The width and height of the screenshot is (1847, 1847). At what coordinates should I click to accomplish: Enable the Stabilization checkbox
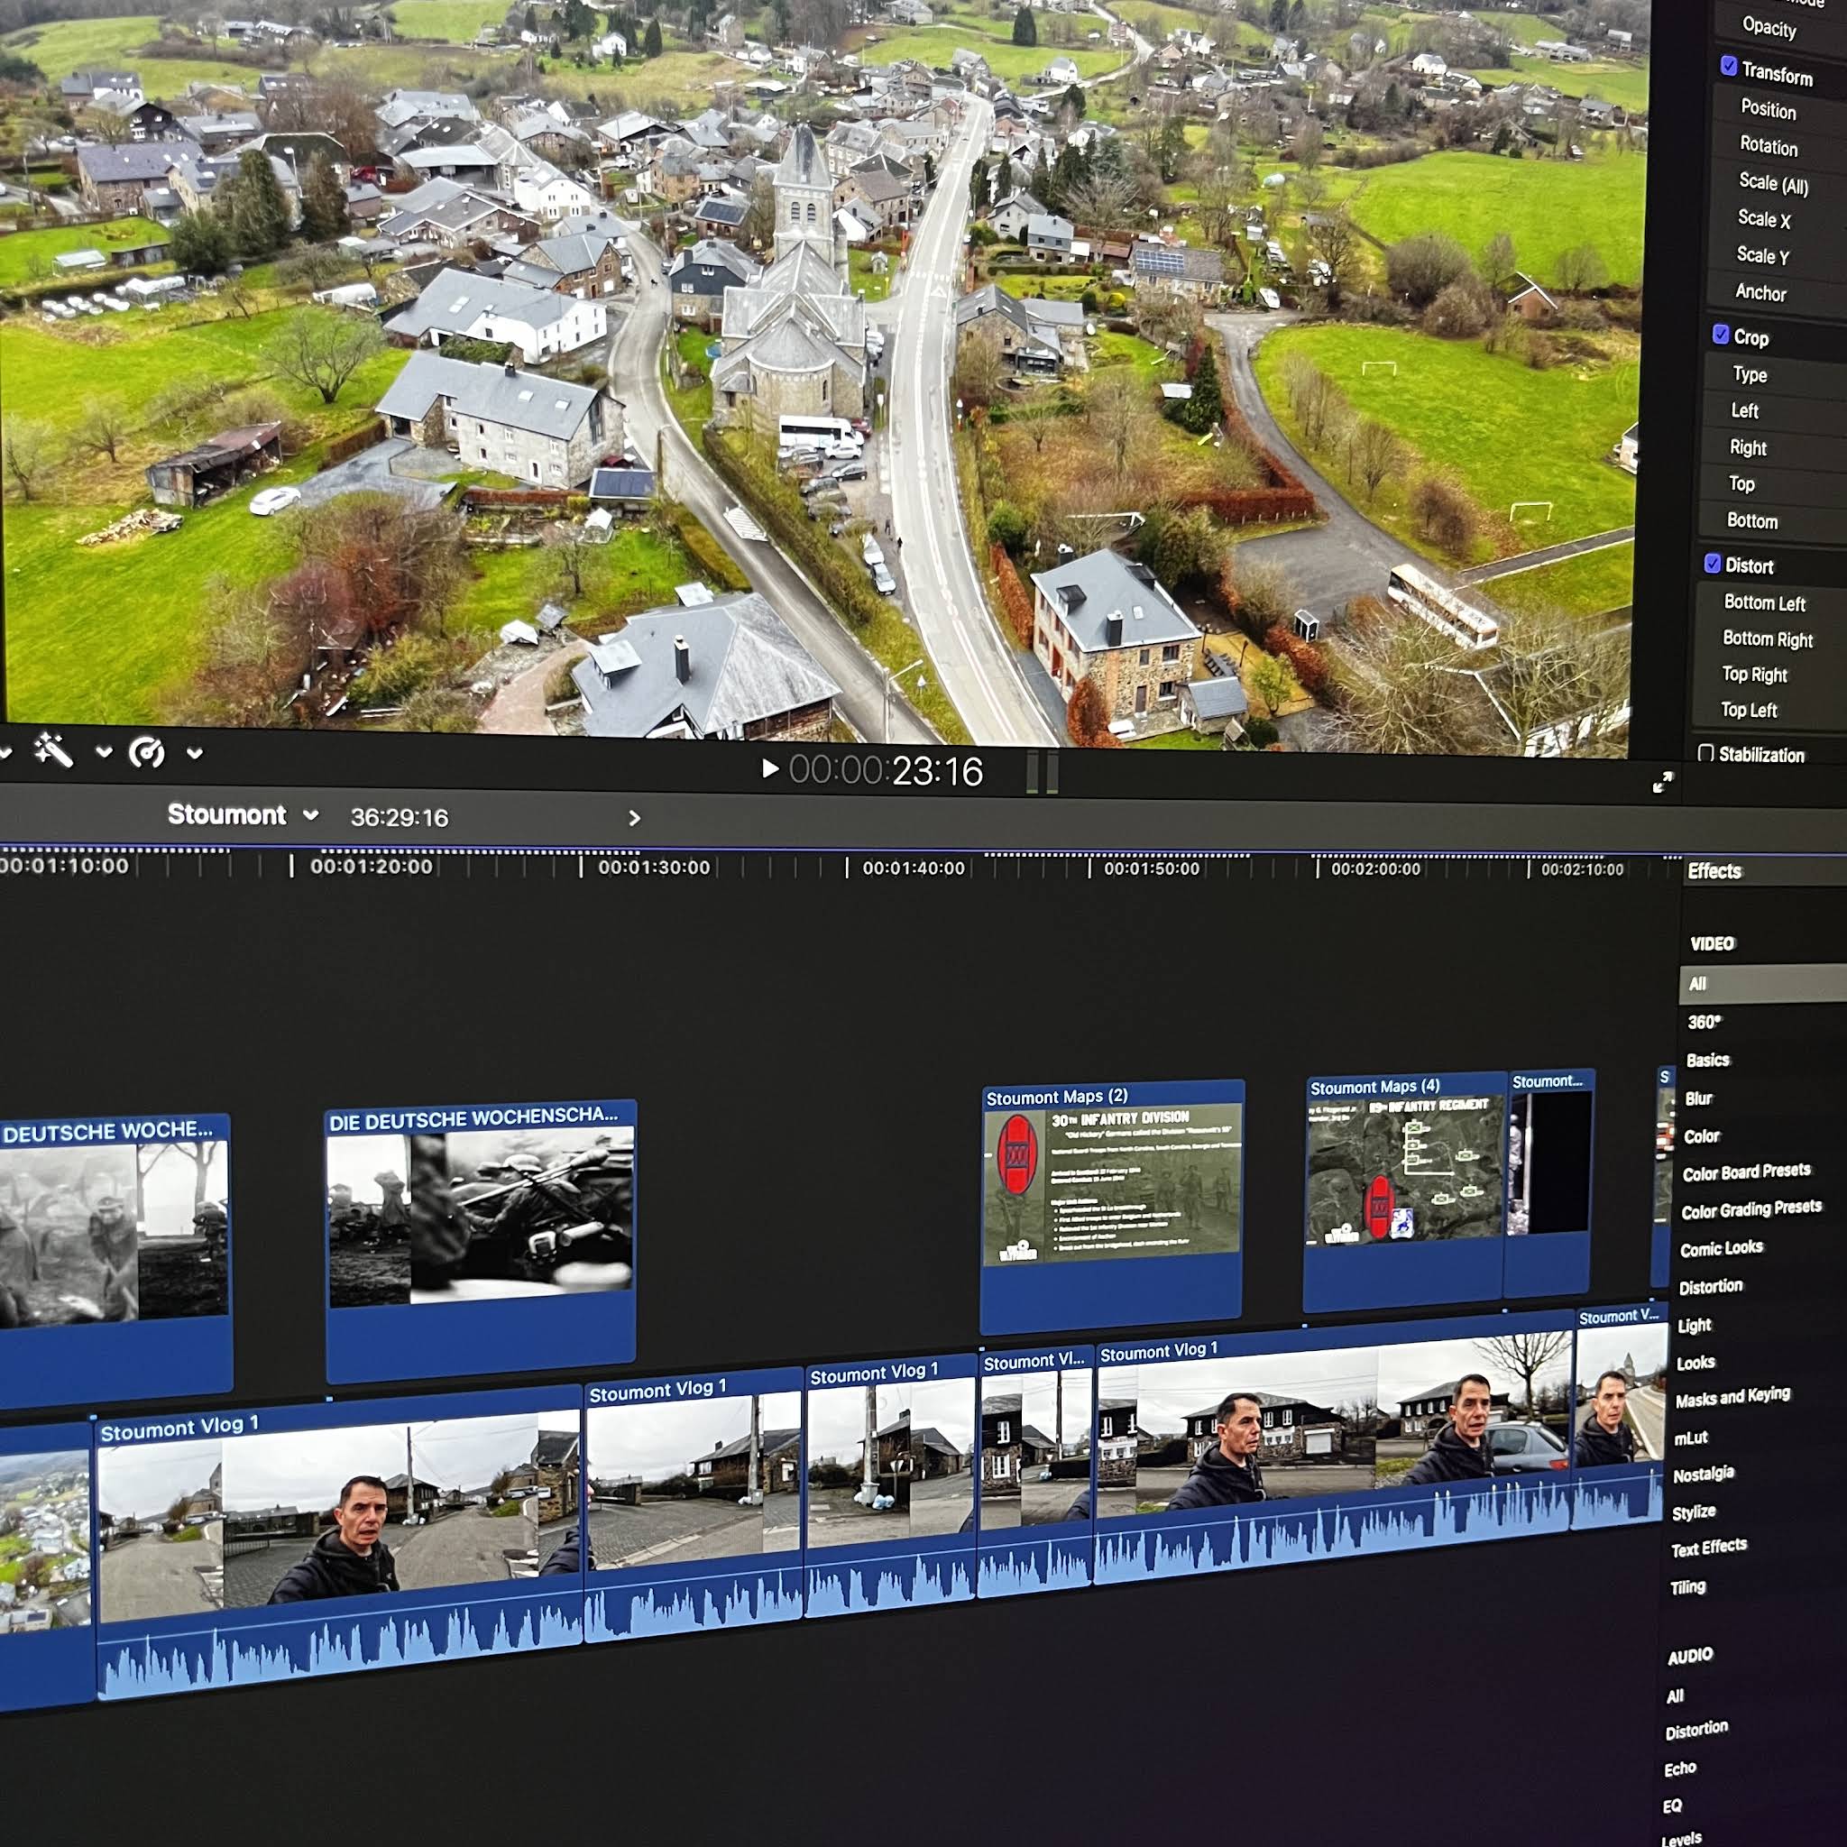1705,752
